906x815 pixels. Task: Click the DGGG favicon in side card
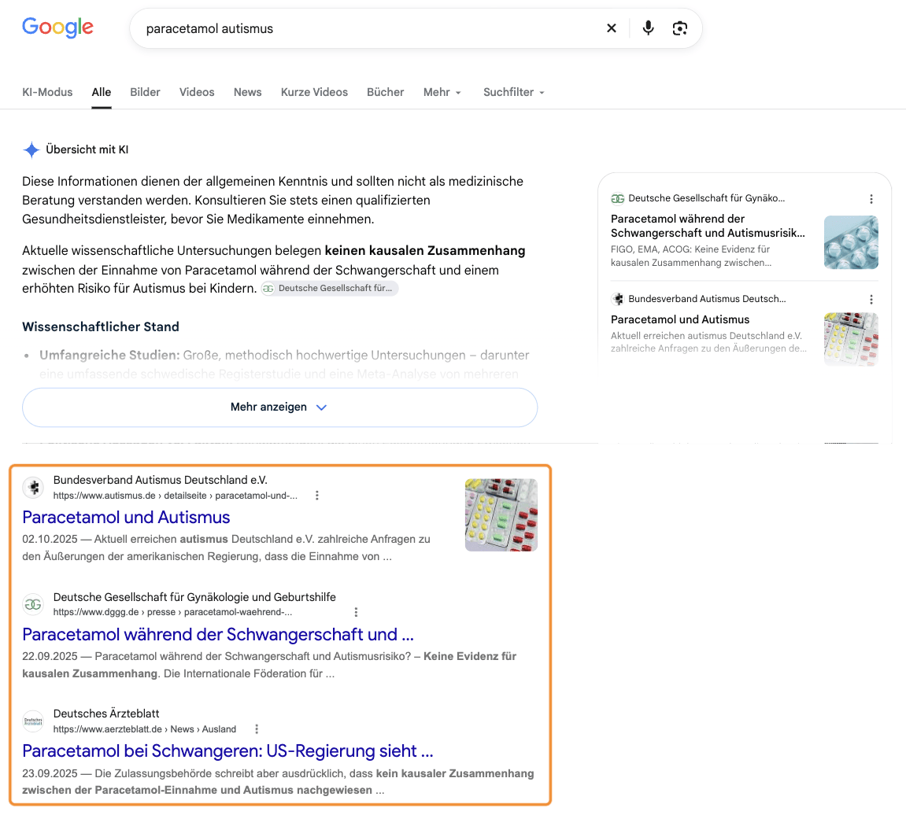click(618, 199)
